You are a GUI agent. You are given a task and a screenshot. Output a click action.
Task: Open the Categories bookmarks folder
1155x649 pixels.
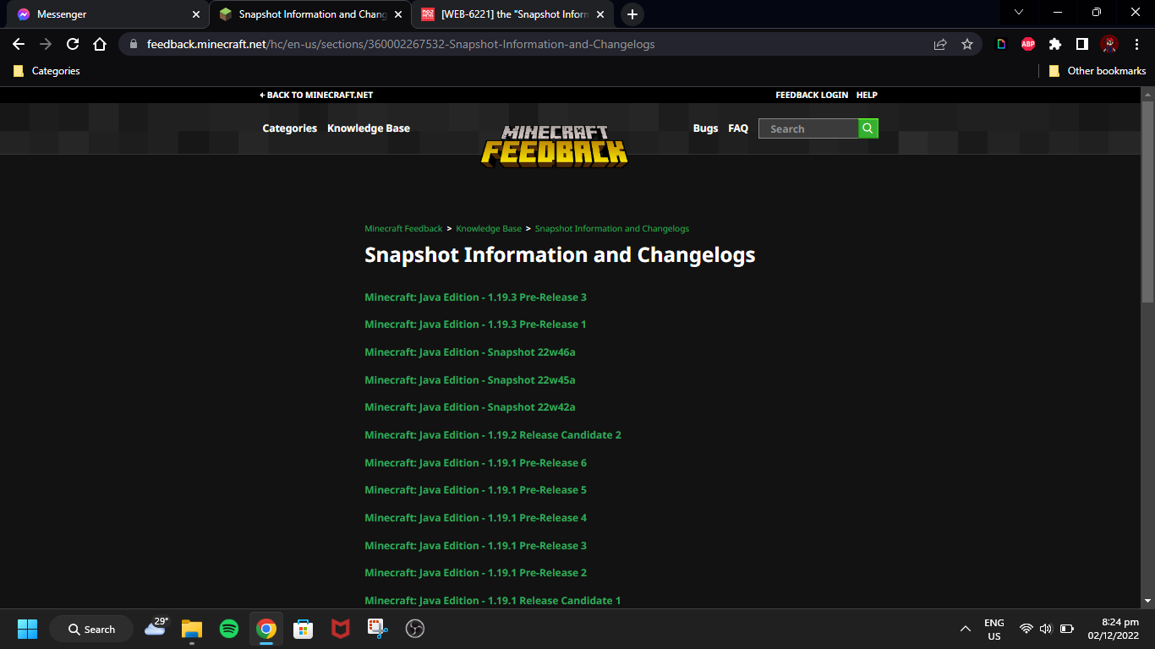pyautogui.click(x=47, y=71)
